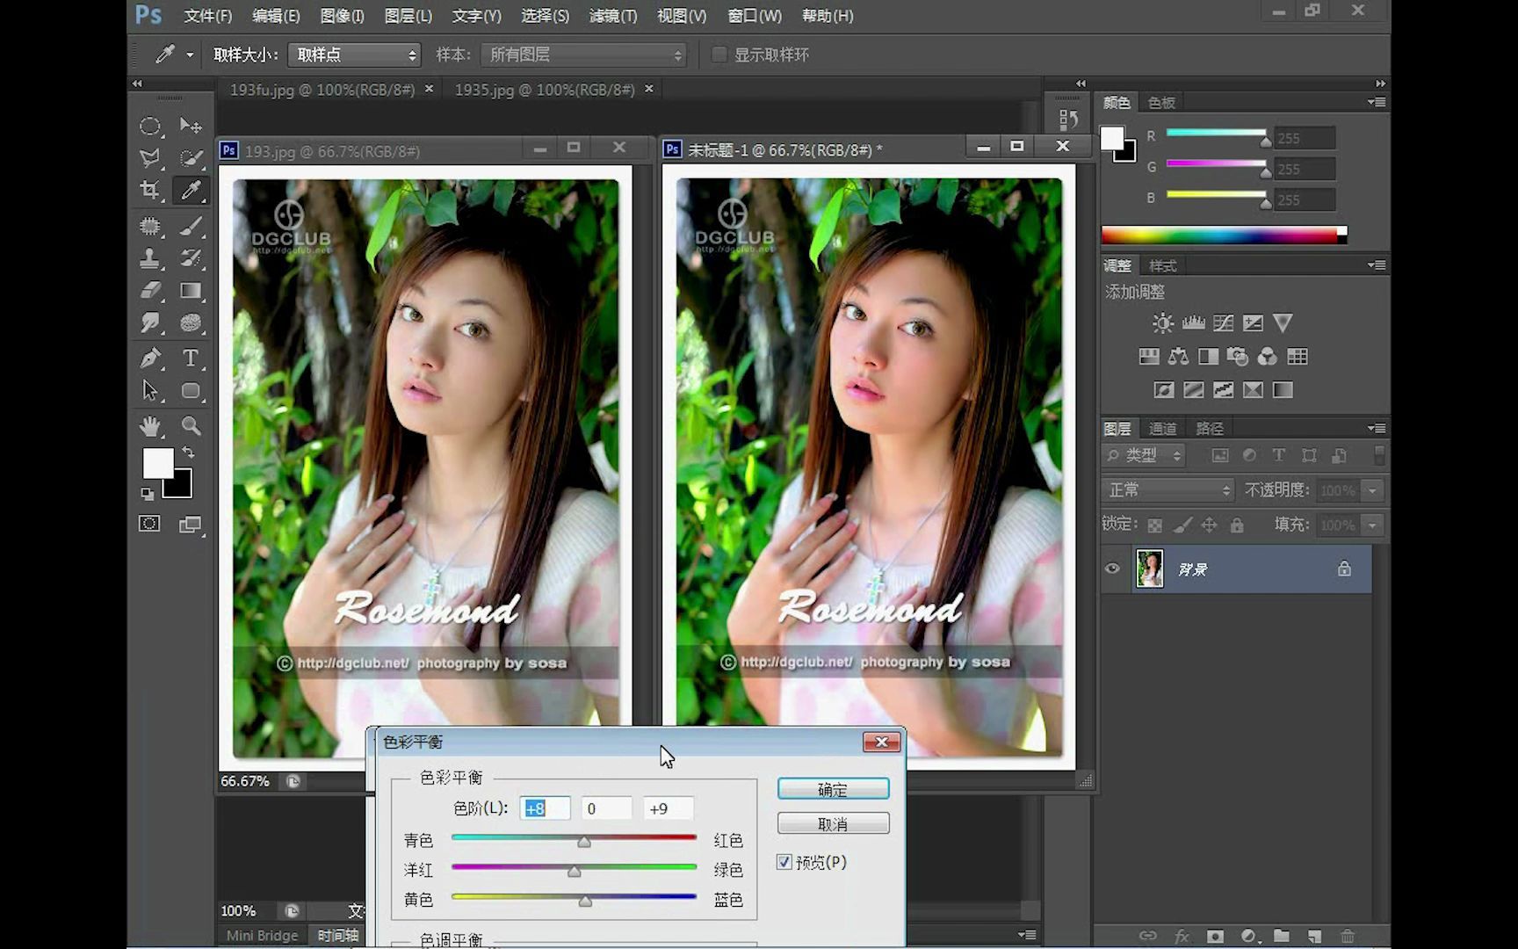Add a Brightness/Contrast adjustment (sun icon)
The image size is (1518, 949).
(x=1162, y=323)
